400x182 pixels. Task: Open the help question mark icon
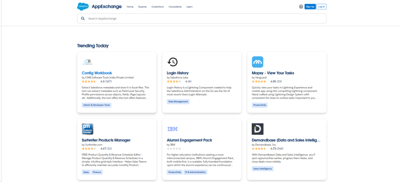(x=301, y=7)
